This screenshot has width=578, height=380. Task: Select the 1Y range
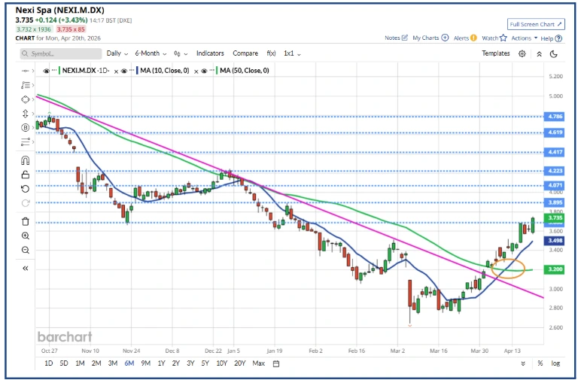click(x=161, y=363)
